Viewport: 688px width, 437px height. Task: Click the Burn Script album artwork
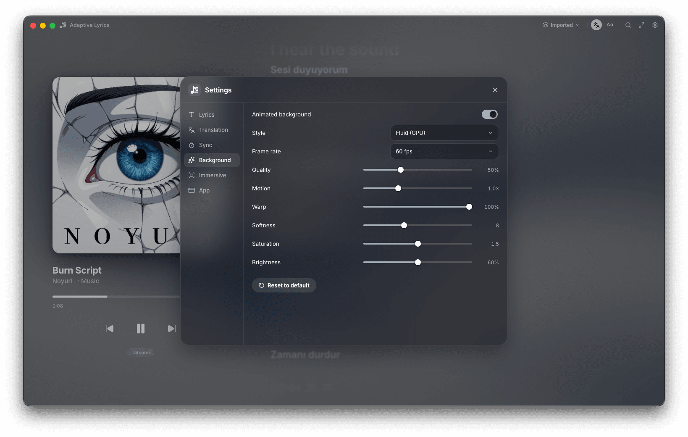[x=116, y=165]
